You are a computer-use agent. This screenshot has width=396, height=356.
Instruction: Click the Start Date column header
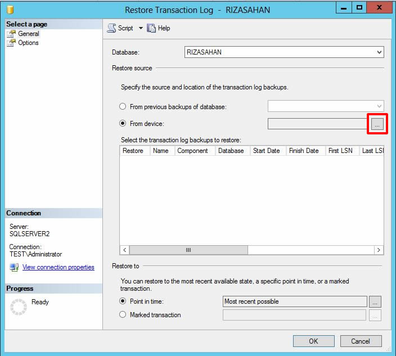tap(266, 151)
